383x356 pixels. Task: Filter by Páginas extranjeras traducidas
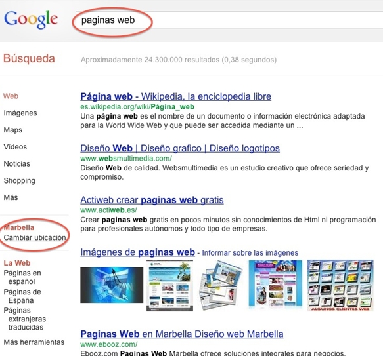coord(25,319)
